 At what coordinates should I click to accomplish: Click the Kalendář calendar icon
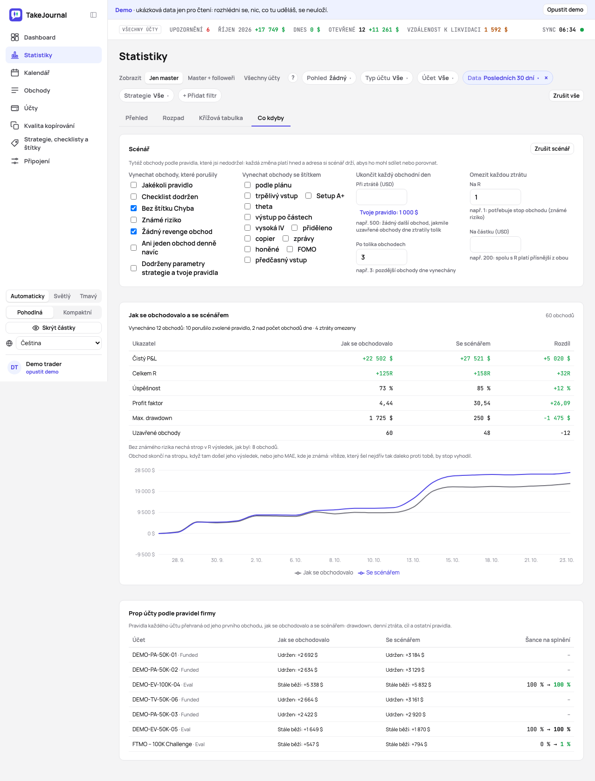15,73
